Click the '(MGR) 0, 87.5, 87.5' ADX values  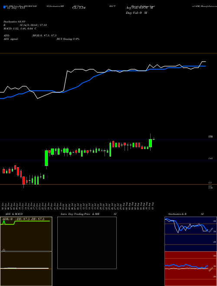point(44,36)
